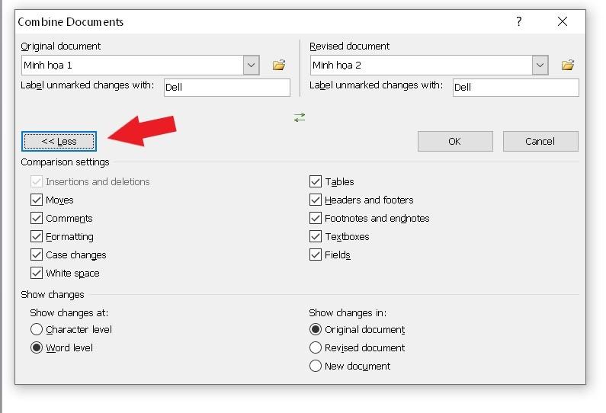Open the Original document dropdown list
Viewport: 606px width, 413px height.
[252, 66]
